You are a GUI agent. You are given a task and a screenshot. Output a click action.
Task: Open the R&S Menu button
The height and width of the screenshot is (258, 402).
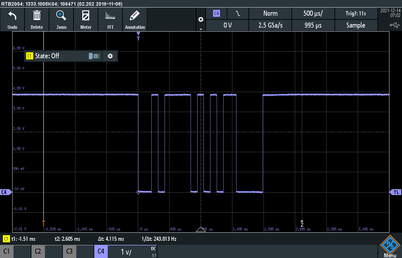click(x=390, y=246)
